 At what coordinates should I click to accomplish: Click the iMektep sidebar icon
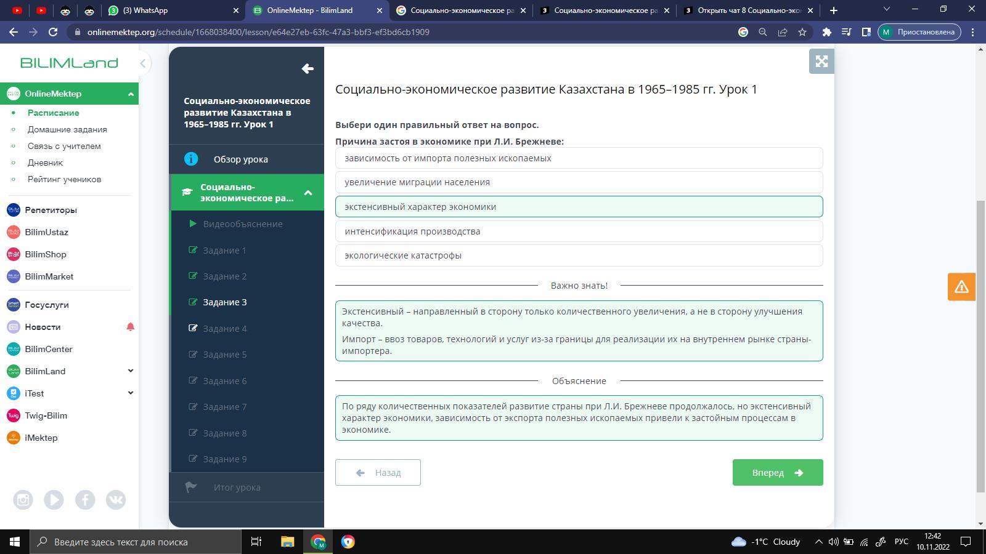click(x=14, y=438)
